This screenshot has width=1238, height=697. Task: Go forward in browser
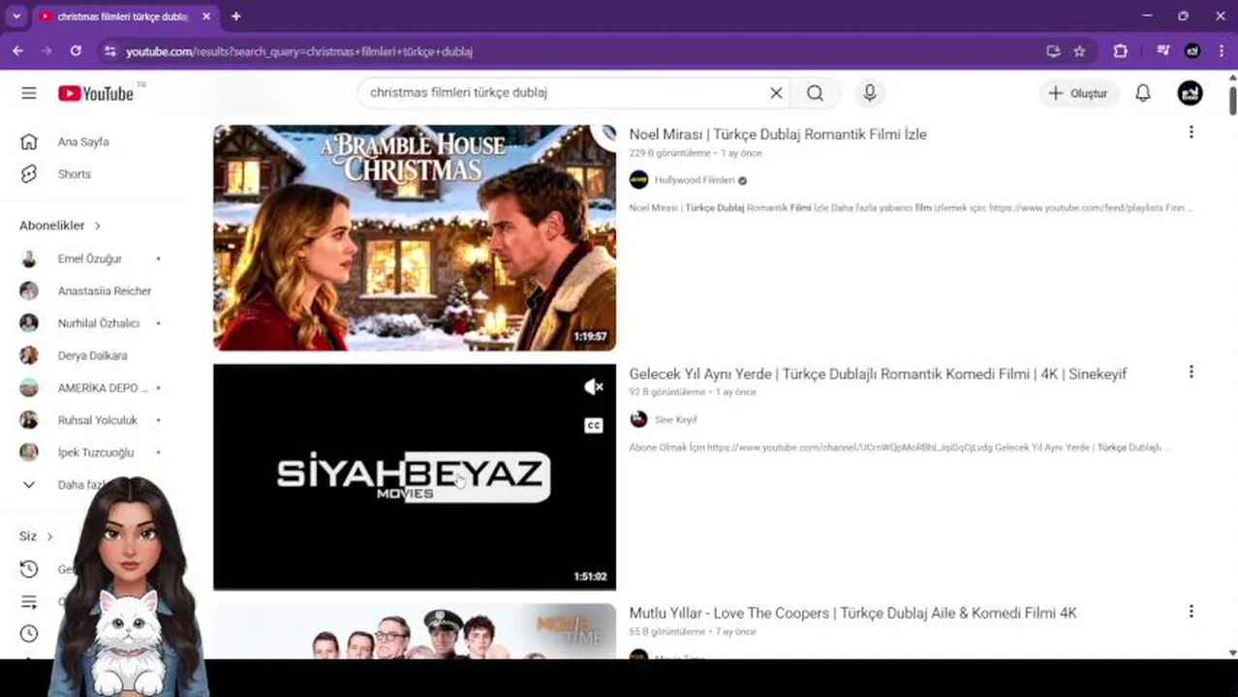coord(46,51)
